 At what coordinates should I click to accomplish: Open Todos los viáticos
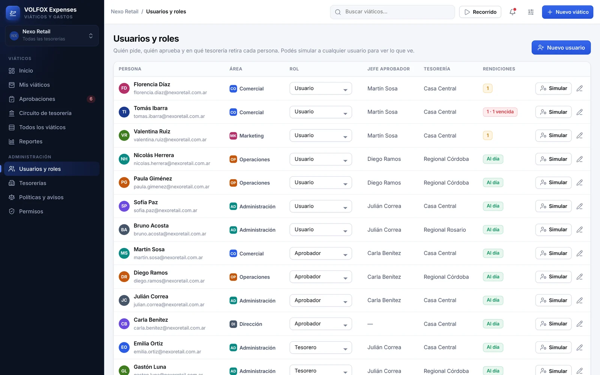coord(52,127)
